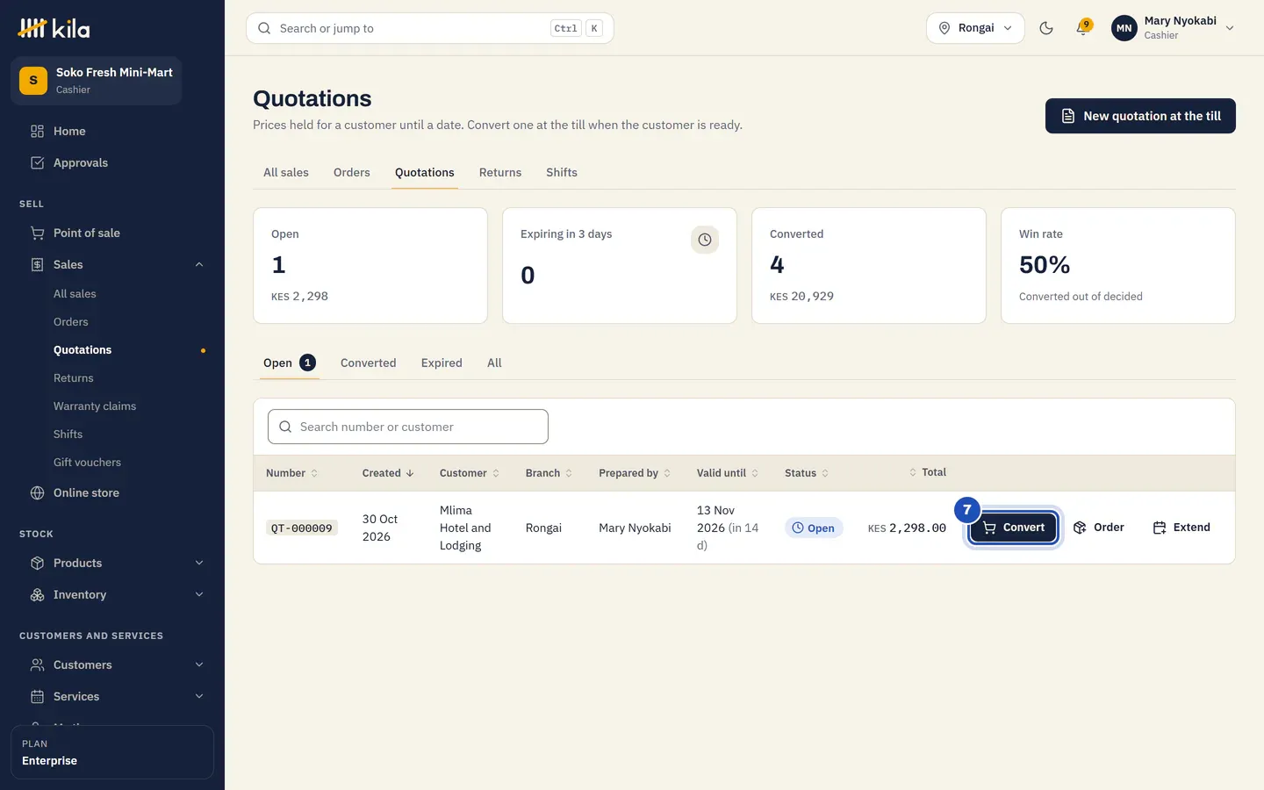Open Gift vouchers in sidebar
Viewport: 1264px width, 790px height.
click(x=87, y=463)
